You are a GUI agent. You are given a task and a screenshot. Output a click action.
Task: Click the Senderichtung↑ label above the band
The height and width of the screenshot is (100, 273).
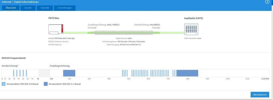[x=10, y=66]
